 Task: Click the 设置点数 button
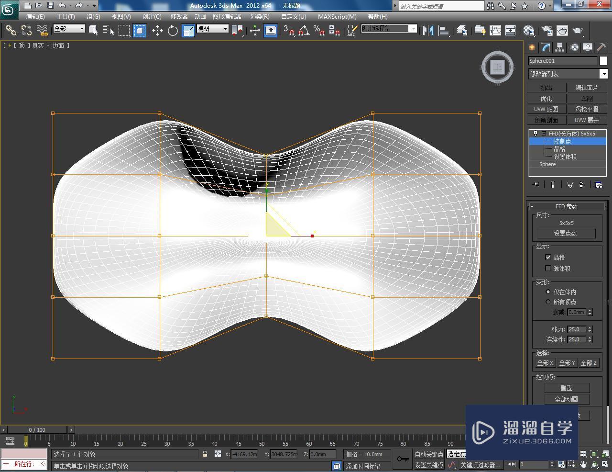(567, 233)
